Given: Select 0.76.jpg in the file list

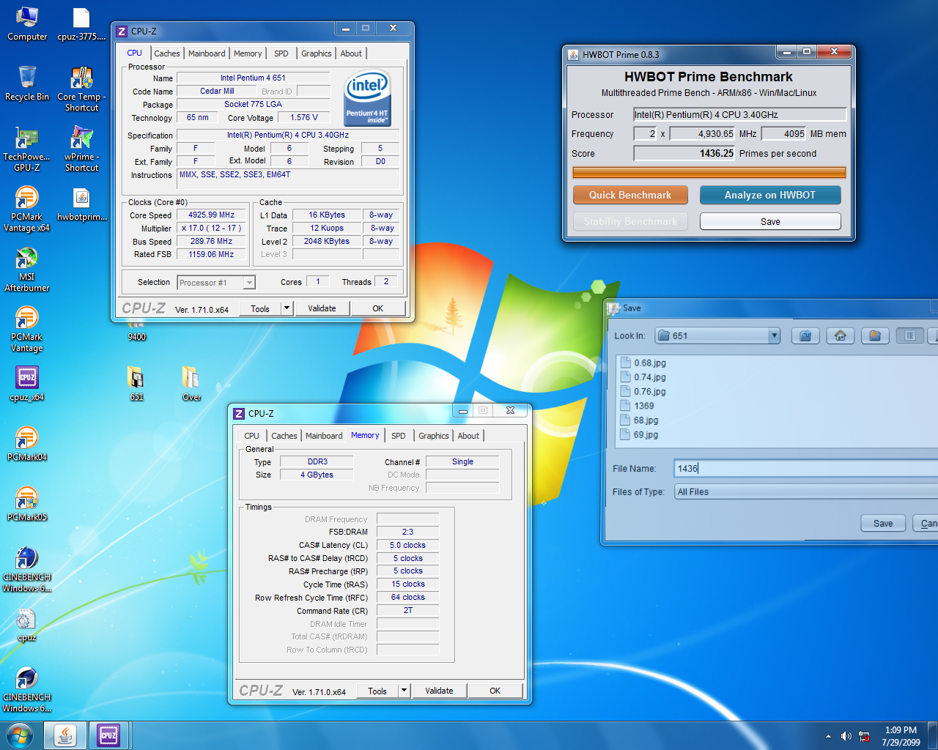Looking at the screenshot, I should pyautogui.click(x=643, y=391).
